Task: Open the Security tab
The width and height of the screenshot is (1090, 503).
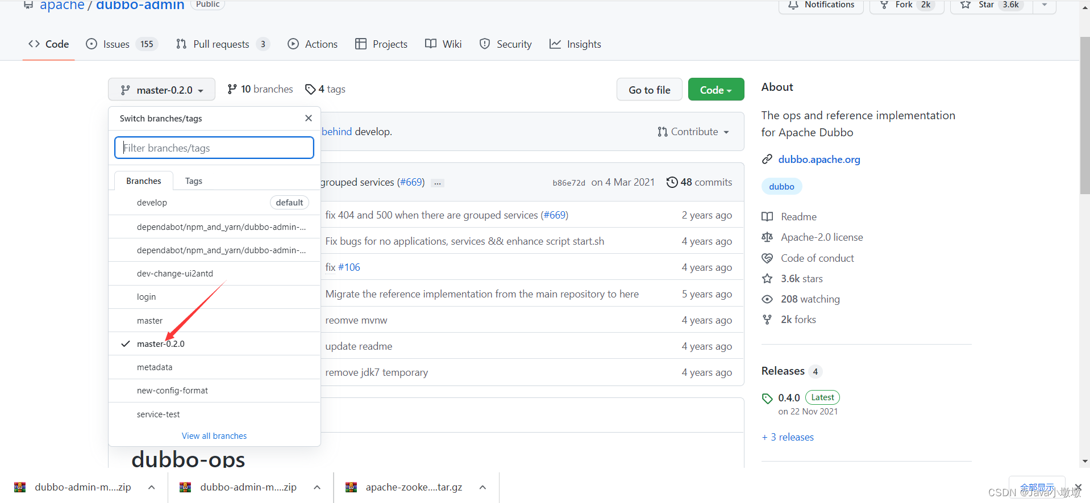Action: click(506, 44)
